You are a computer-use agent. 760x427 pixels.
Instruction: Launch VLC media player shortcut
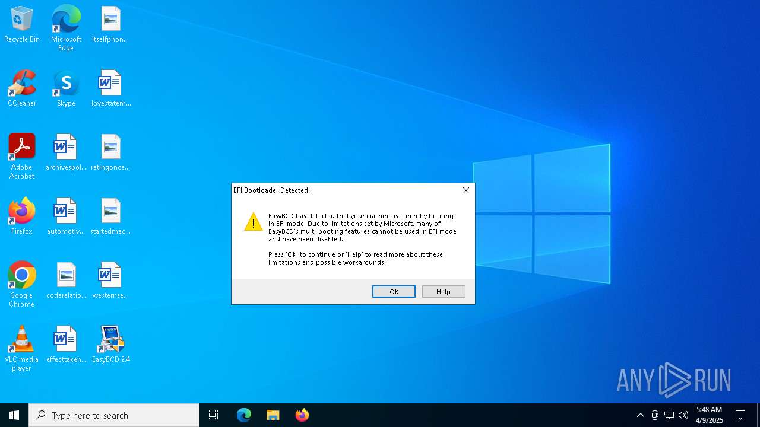[x=22, y=349]
